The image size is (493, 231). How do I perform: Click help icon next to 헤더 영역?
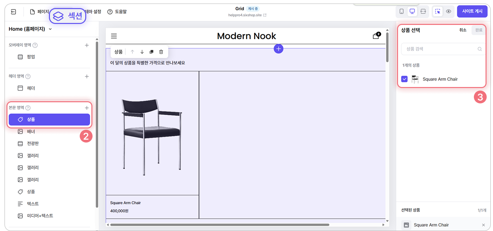(x=28, y=77)
